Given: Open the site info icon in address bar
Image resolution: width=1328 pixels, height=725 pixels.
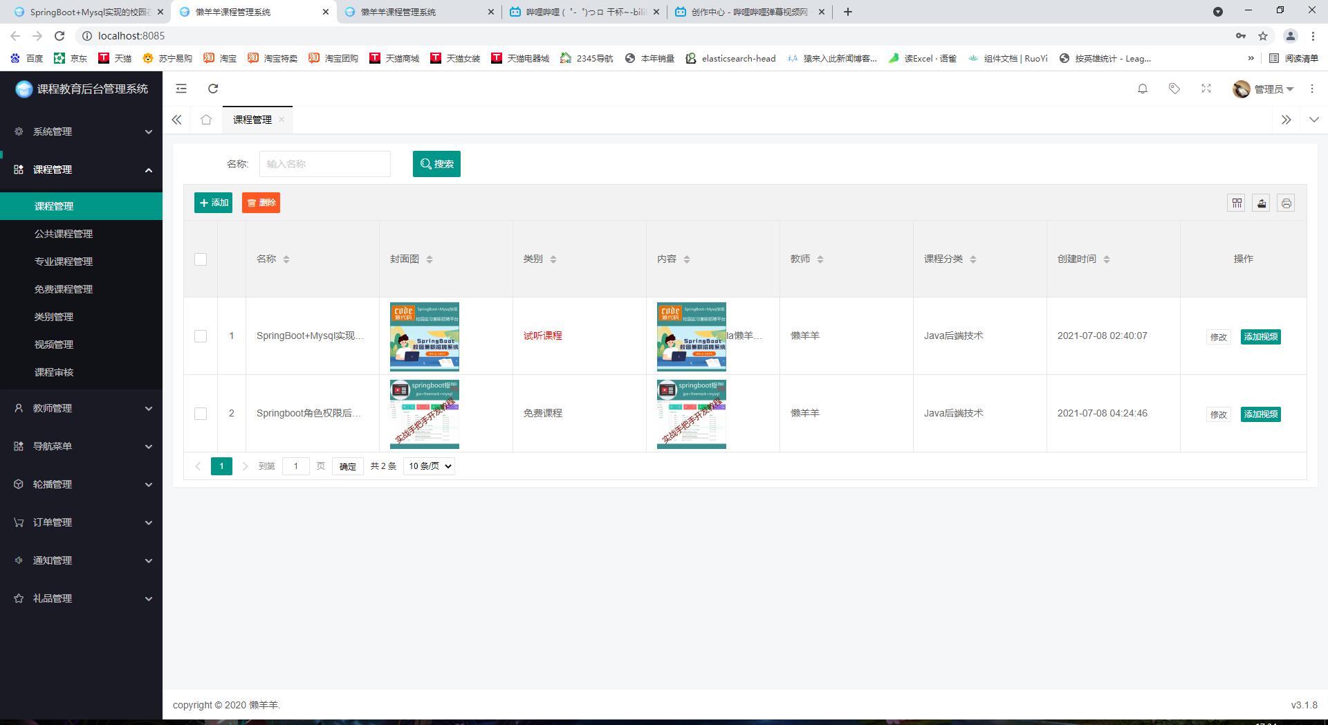Looking at the screenshot, I should coord(87,36).
